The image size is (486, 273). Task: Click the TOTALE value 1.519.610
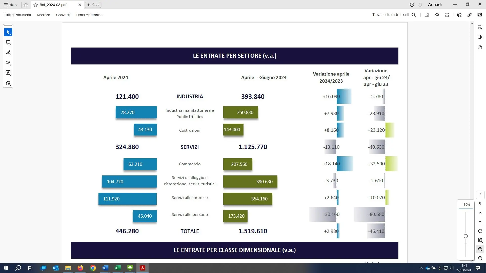pyautogui.click(x=253, y=231)
